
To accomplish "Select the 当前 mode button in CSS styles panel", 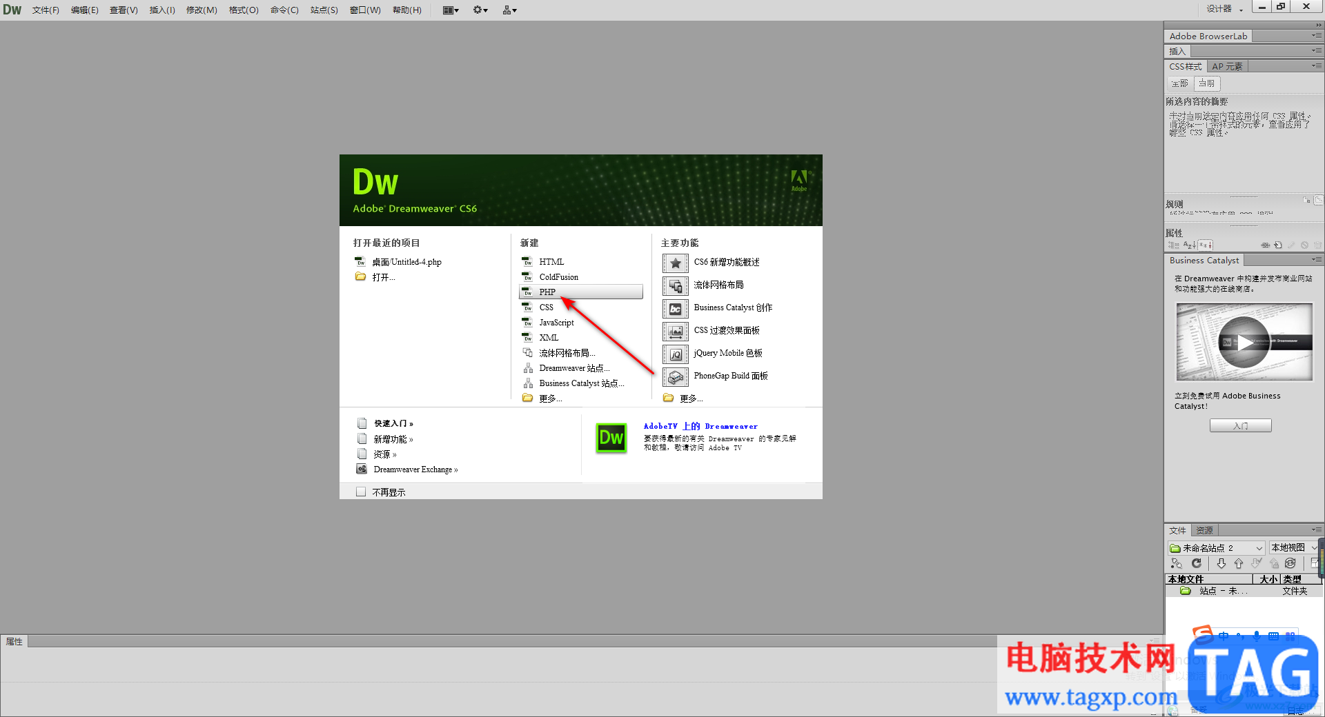I will tap(1207, 83).
